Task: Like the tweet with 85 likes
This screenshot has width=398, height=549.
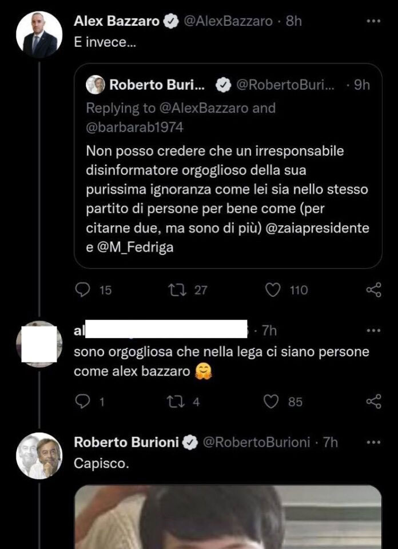Action: pyautogui.click(x=271, y=402)
